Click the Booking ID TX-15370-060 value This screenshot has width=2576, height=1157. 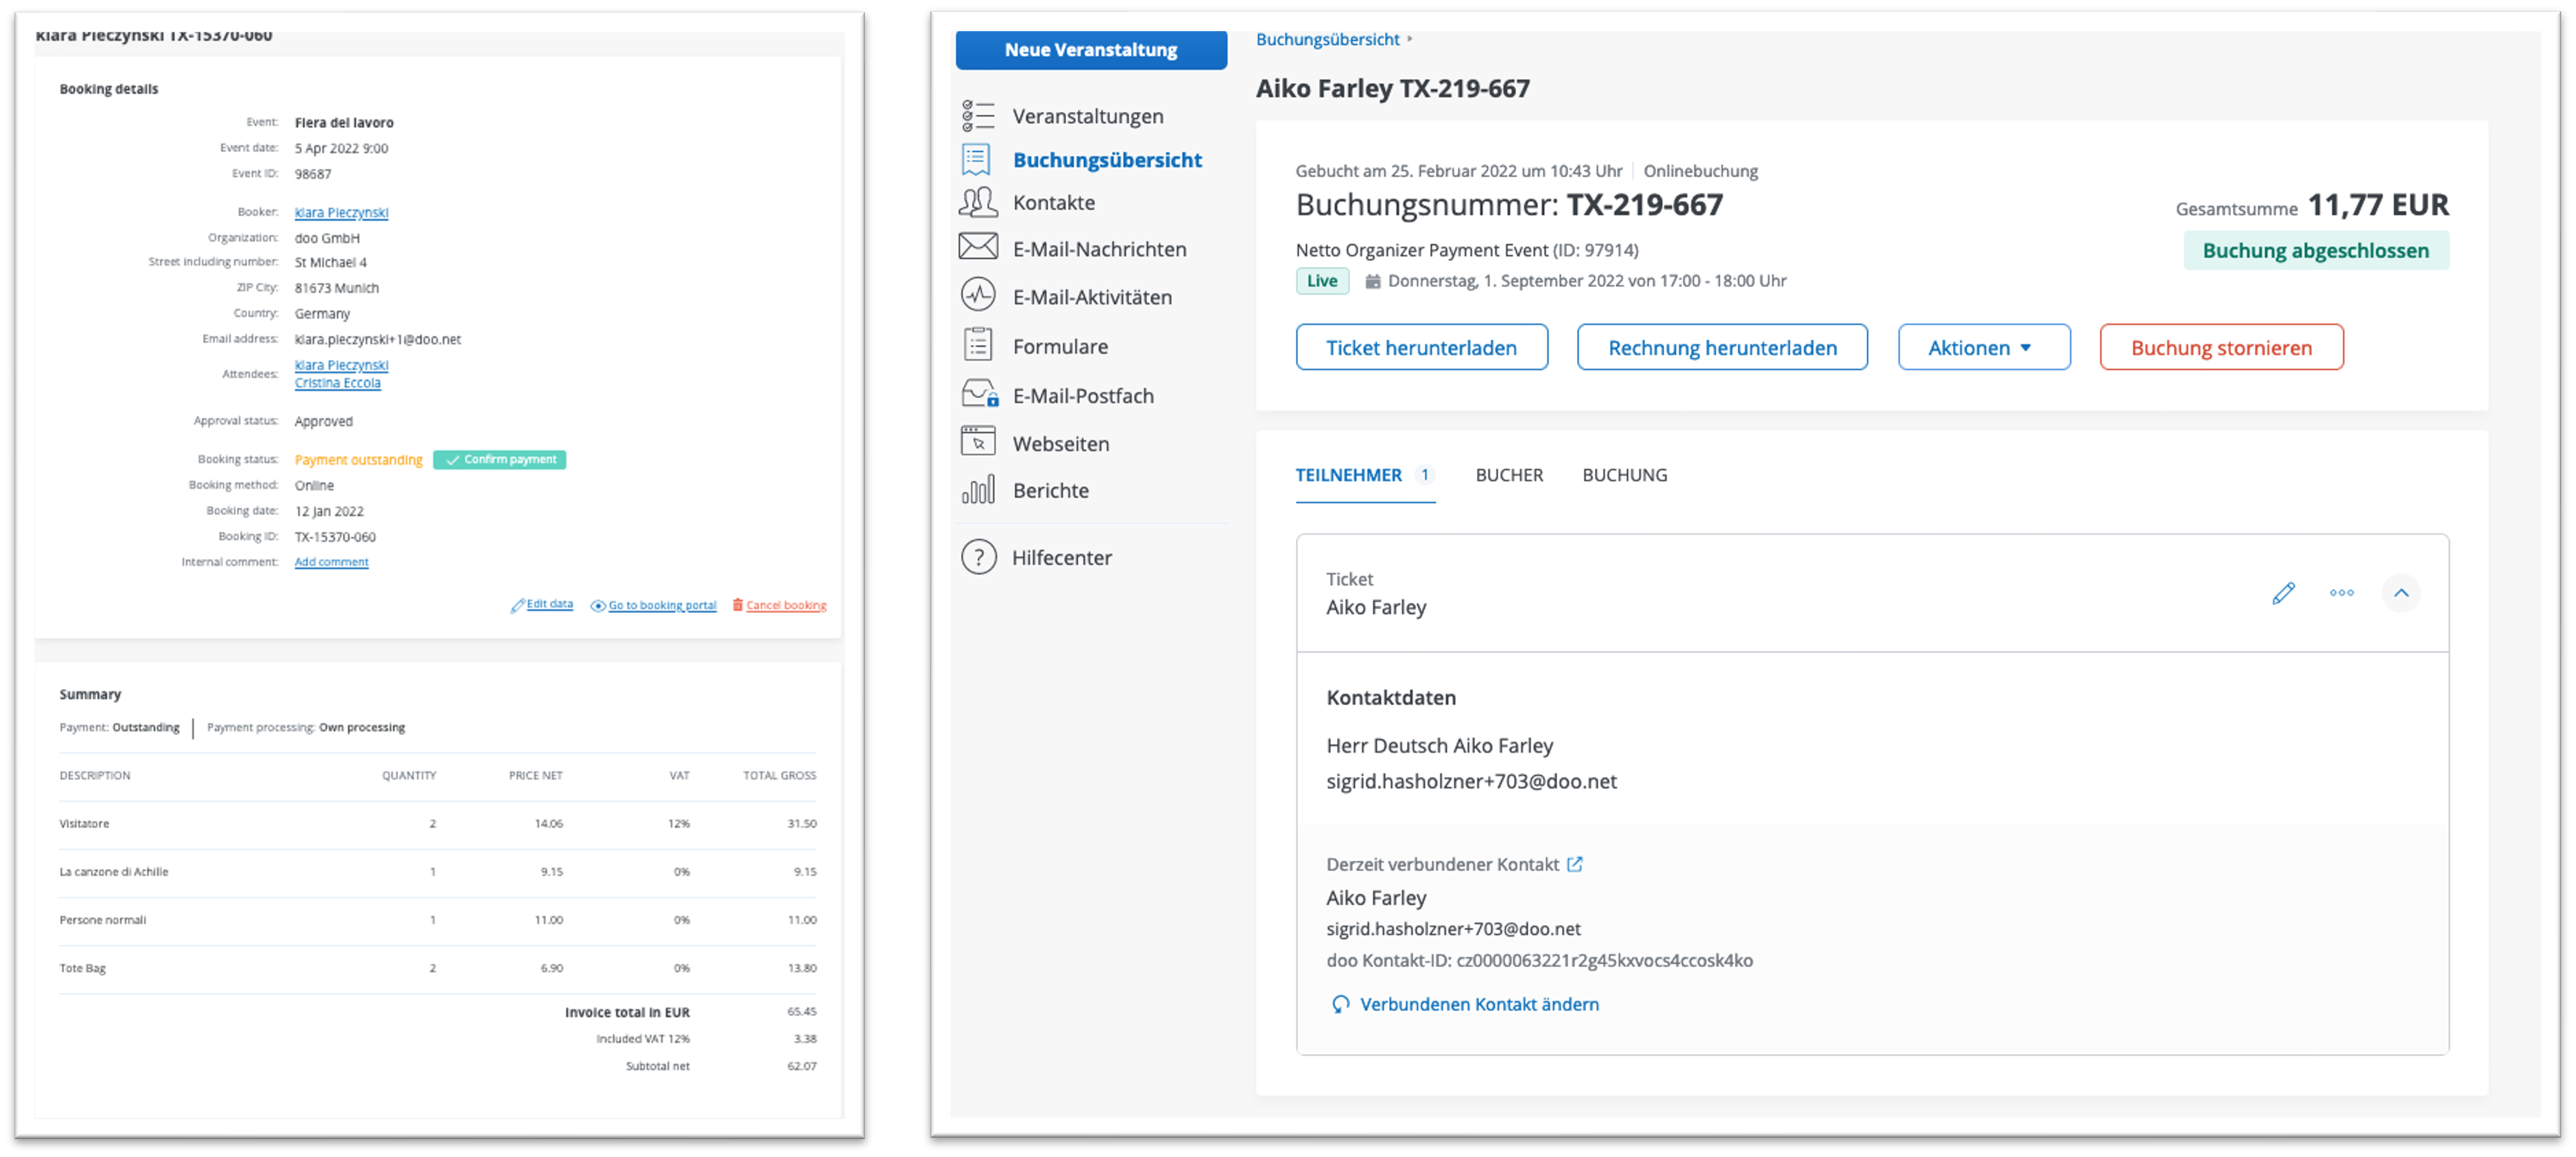335,537
